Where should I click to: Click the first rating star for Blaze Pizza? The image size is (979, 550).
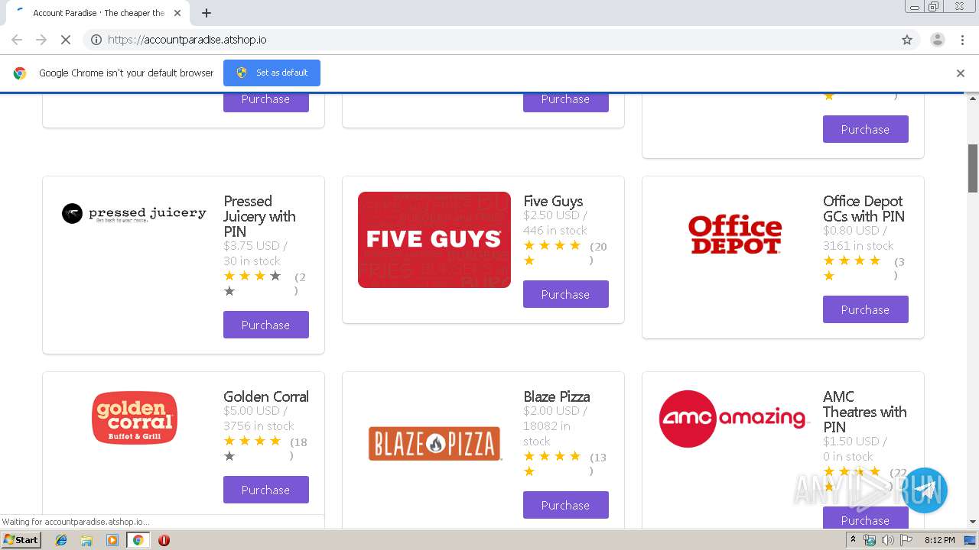529,456
